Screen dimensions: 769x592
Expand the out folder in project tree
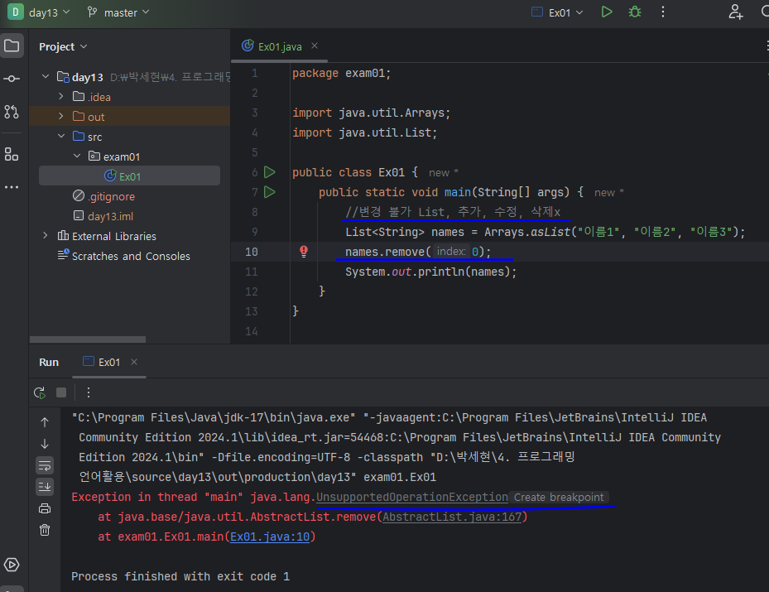pos(60,117)
